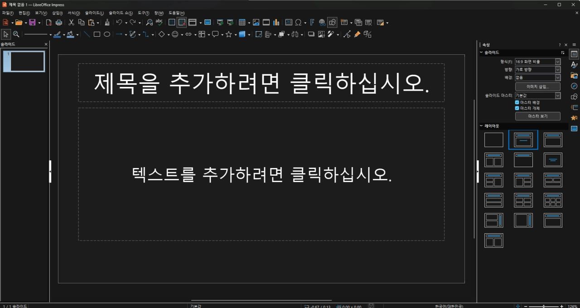Click the 이미지 삽입 button

point(537,86)
